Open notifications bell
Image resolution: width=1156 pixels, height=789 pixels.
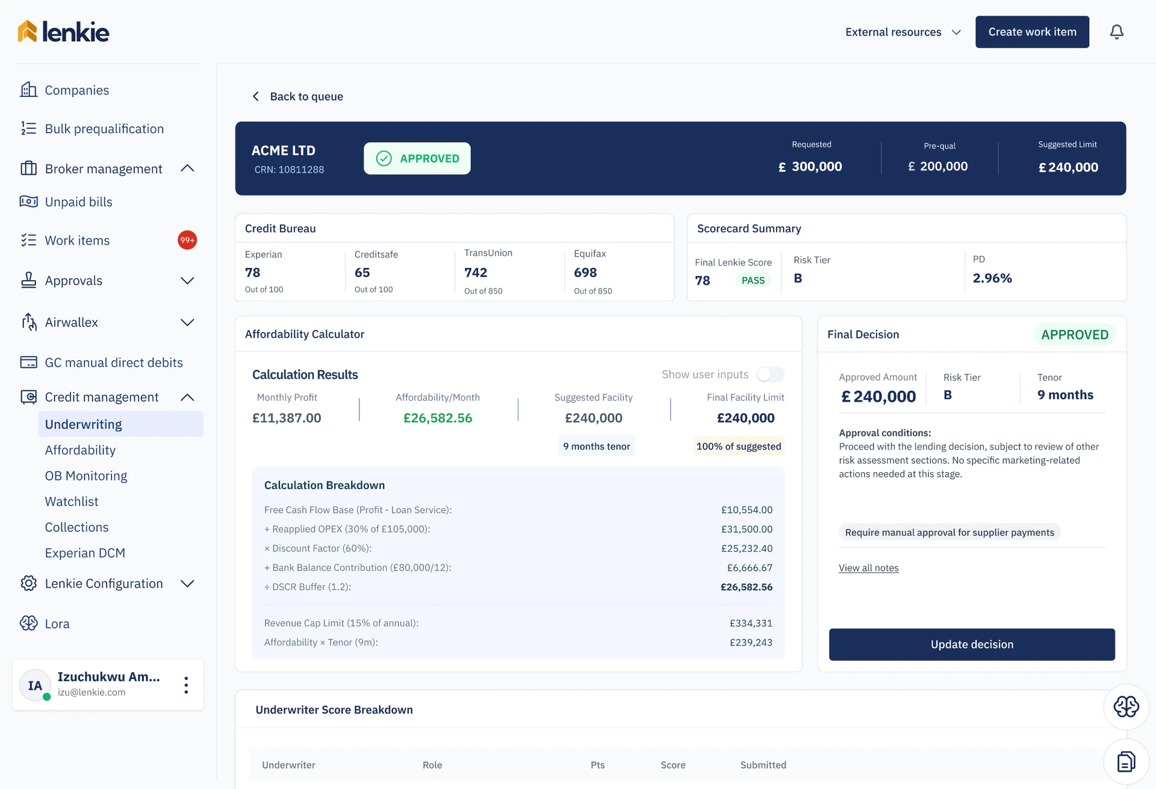[1116, 32]
